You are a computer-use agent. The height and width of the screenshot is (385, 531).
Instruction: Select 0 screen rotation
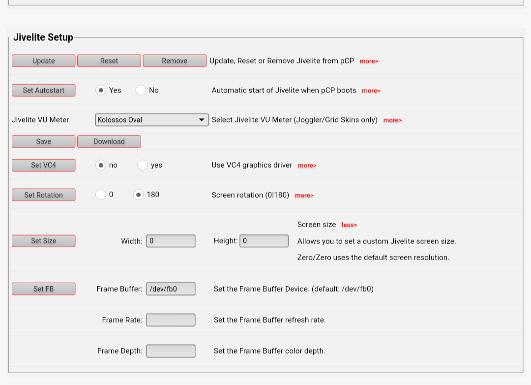[101, 195]
